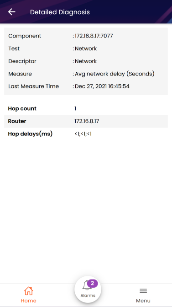Tap the hop delays value <1;<1;<1
Image resolution: width=172 pixels, height=307 pixels.
(x=83, y=134)
